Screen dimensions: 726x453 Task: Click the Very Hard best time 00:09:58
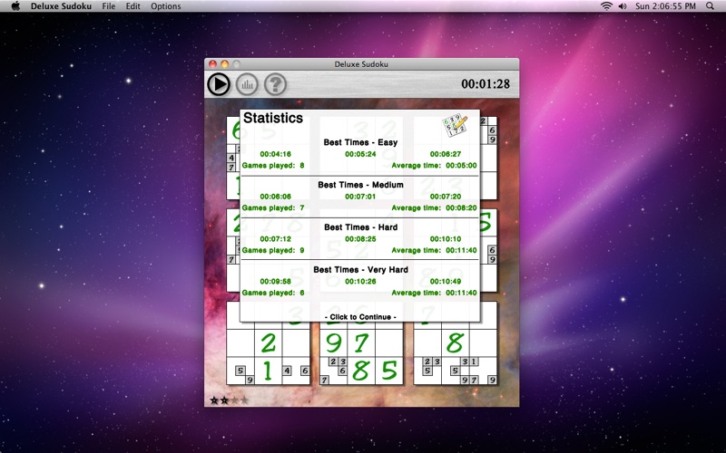[x=276, y=282]
